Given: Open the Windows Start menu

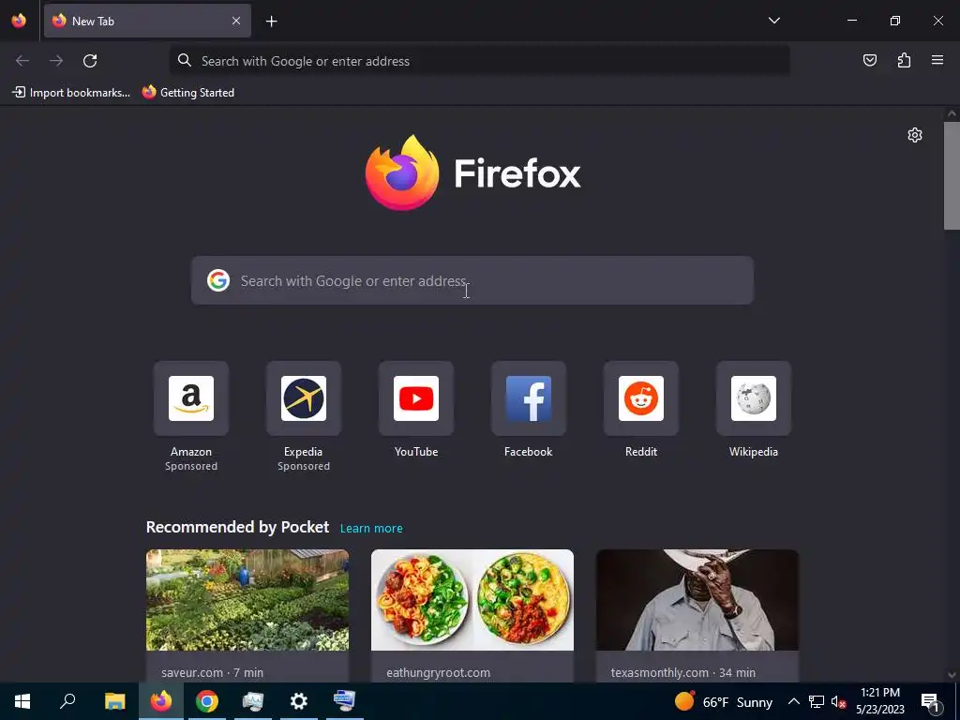Looking at the screenshot, I should tap(22, 701).
